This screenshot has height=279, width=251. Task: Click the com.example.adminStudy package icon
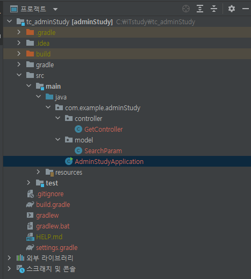click(59, 108)
